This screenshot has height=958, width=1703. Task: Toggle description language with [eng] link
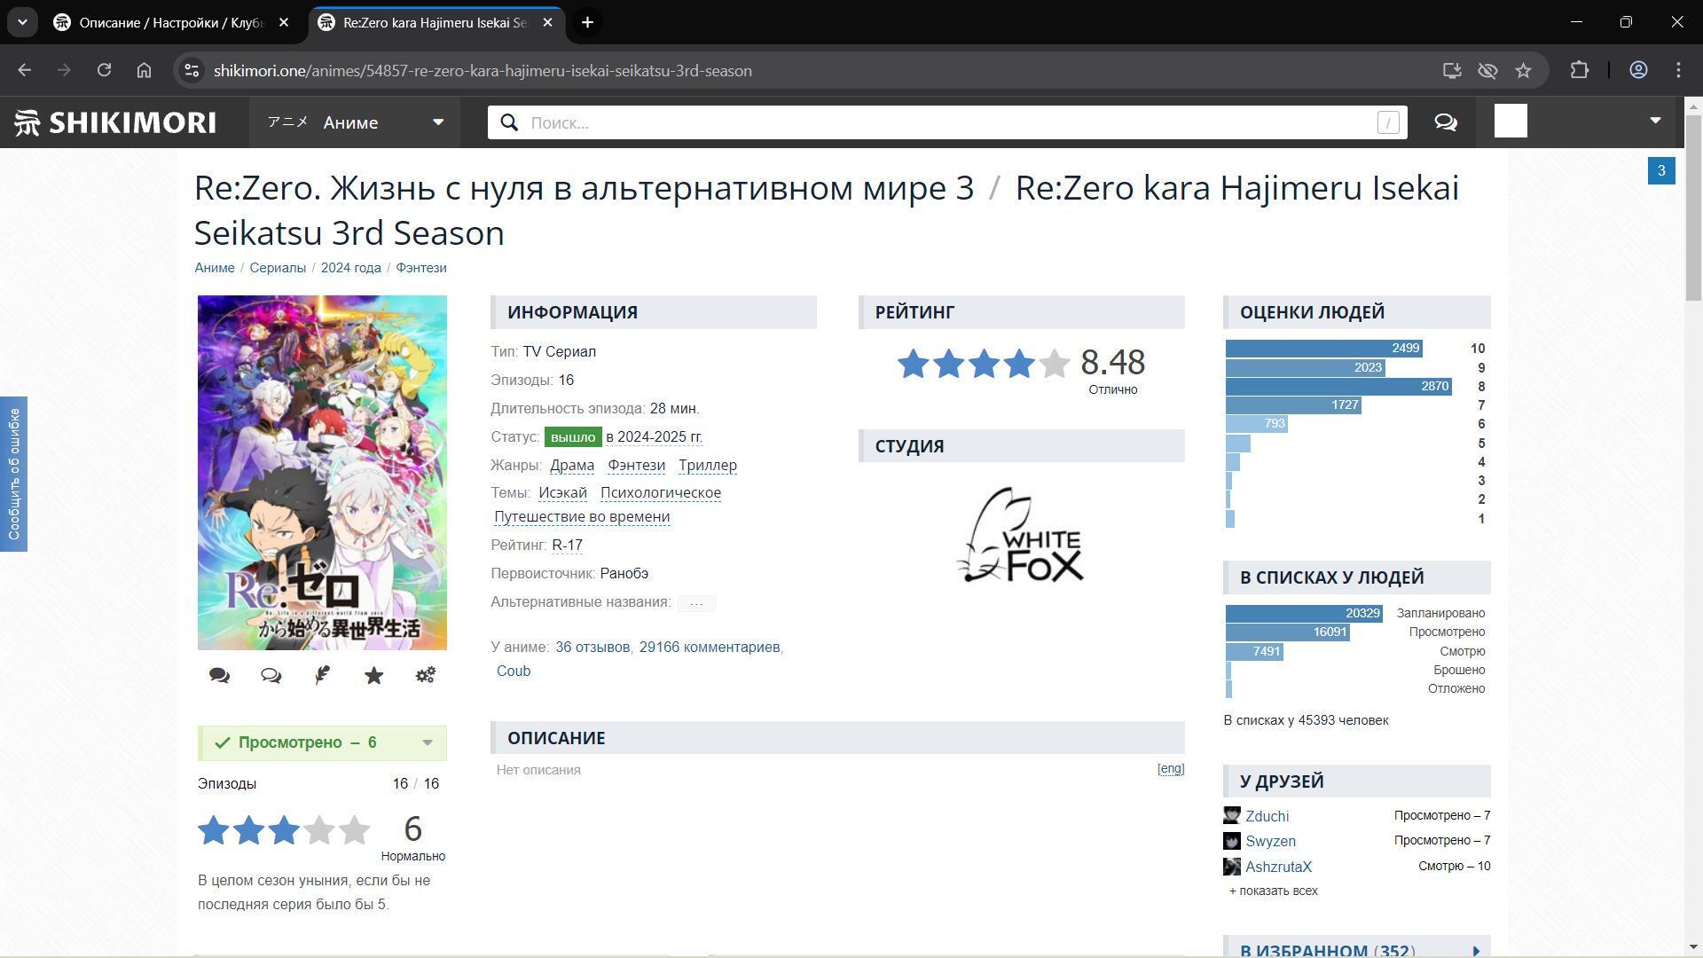pyautogui.click(x=1170, y=769)
